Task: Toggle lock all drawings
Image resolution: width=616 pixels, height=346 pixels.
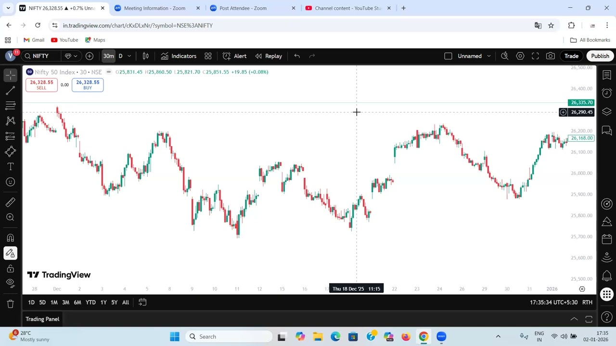Action: click(10, 269)
